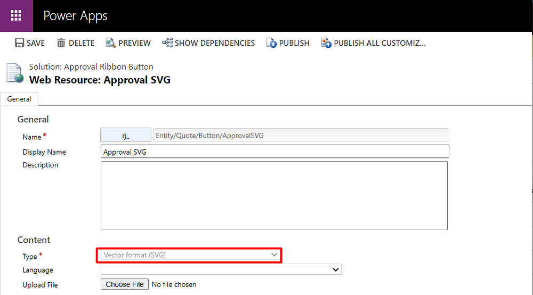Click the web resource document icon

click(15, 73)
